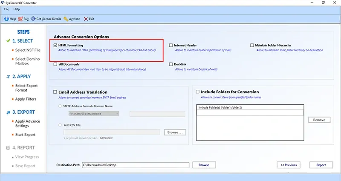This screenshot has width=341, height=181.
Task: Click the green checkmark beside 1. SELECT
Action: (x=8, y=40)
